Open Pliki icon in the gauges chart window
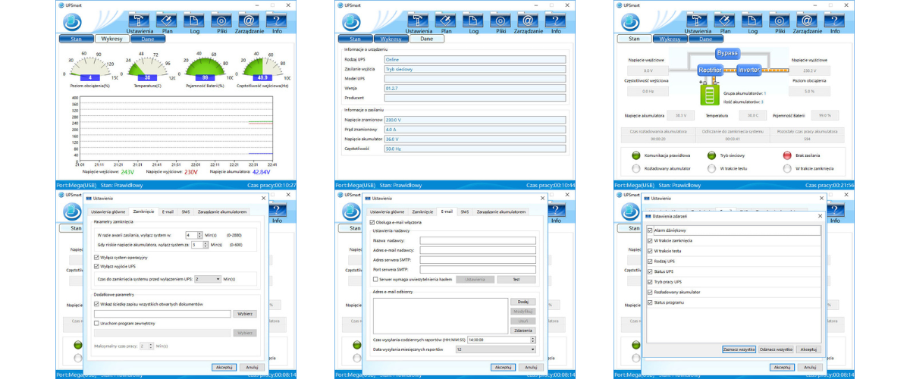The width and height of the screenshot is (910, 379). [x=222, y=21]
